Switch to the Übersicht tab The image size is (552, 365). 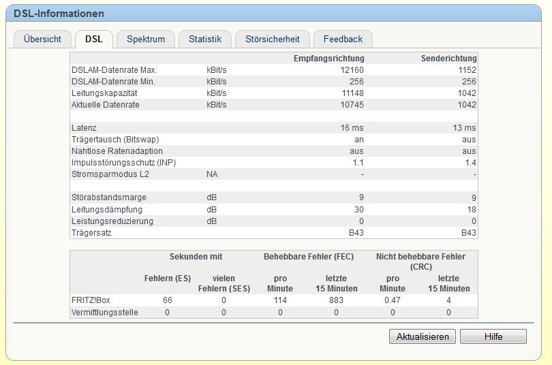[x=42, y=39]
